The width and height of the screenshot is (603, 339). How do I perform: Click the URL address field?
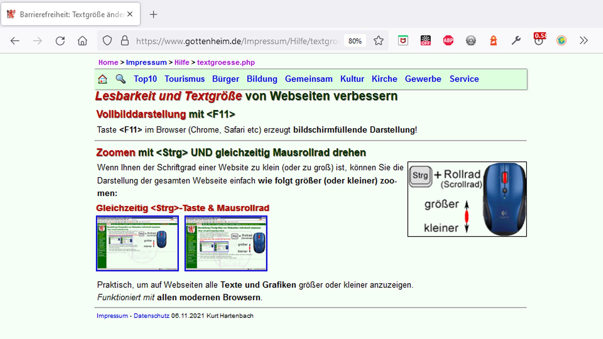pyautogui.click(x=236, y=41)
